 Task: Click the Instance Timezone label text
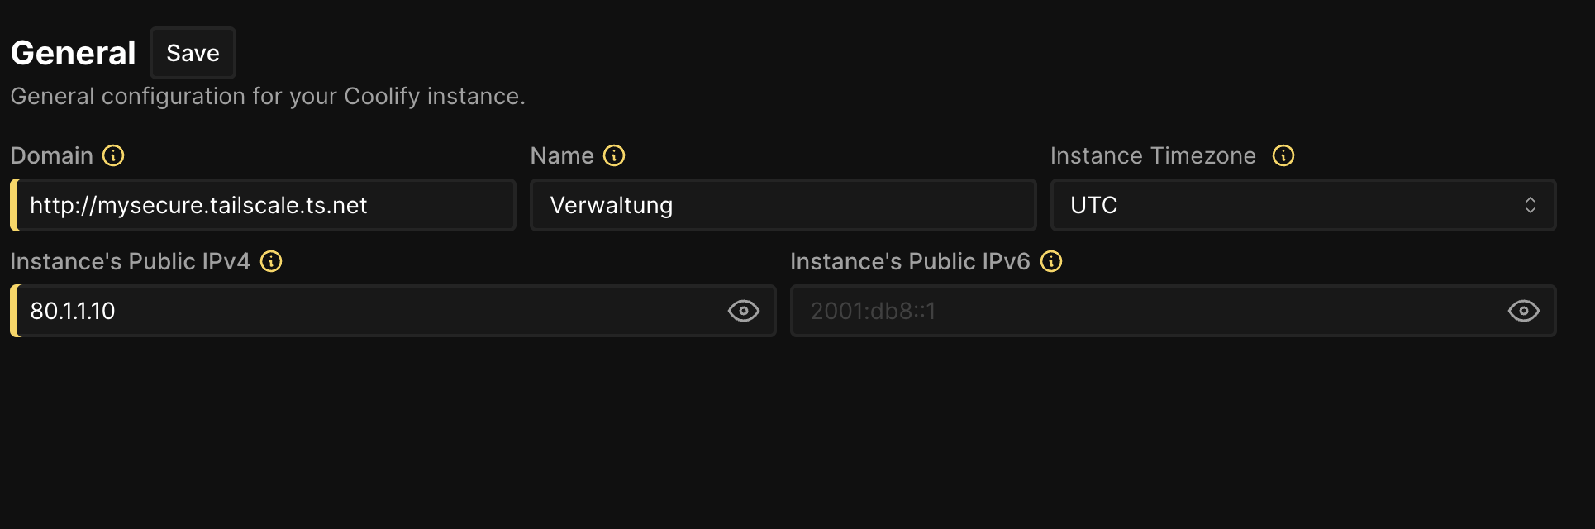pyautogui.click(x=1153, y=155)
